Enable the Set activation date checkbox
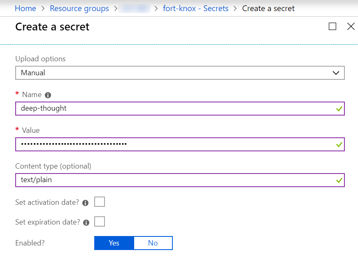 coord(100,202)
